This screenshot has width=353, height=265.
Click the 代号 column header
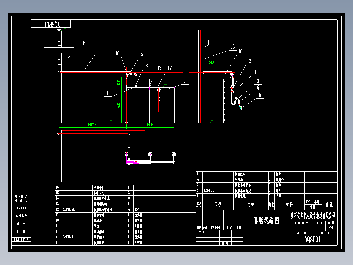tap(218, 205)
